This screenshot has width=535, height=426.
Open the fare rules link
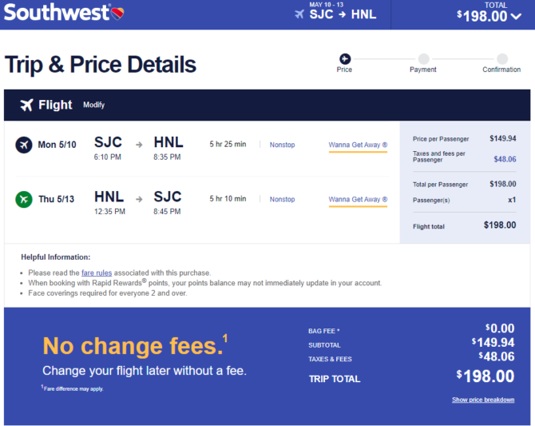tap(97, 273)
